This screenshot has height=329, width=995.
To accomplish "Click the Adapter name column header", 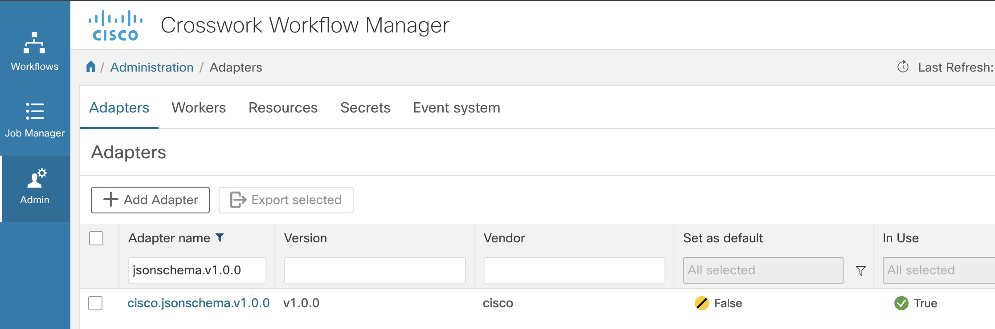I will [x=169, y=238].
